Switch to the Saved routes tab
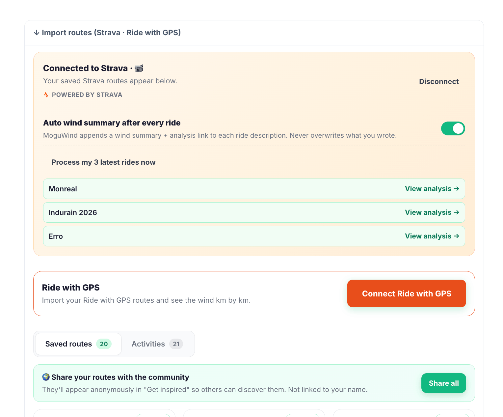The image size is (503, 417). tap(78, 344)
